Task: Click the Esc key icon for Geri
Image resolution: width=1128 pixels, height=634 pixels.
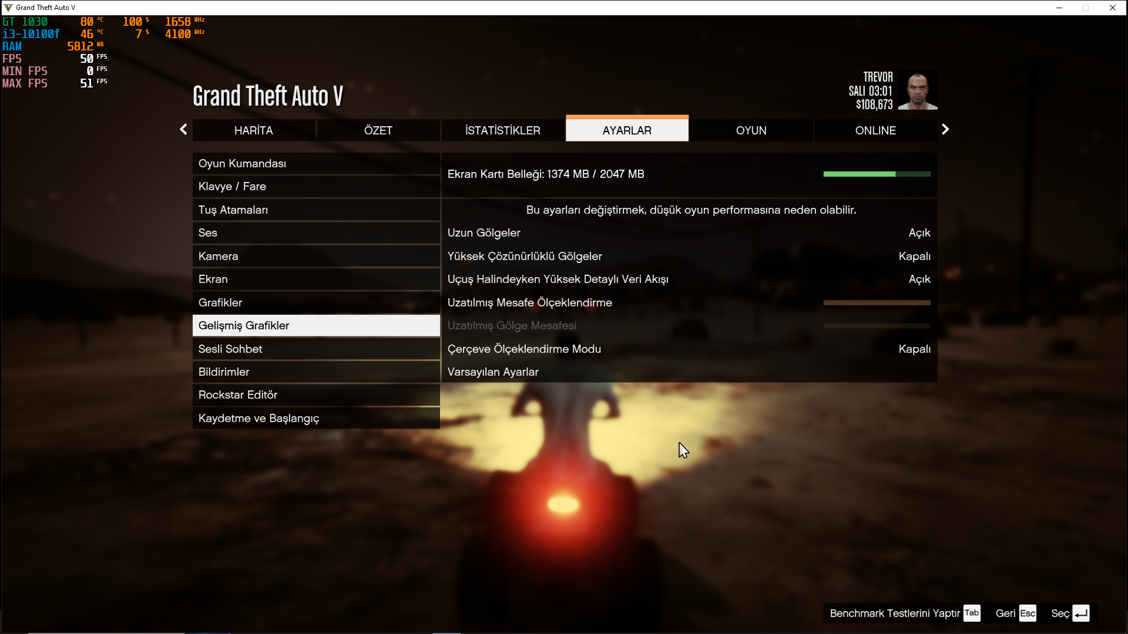Action: tap(1027, 613)
